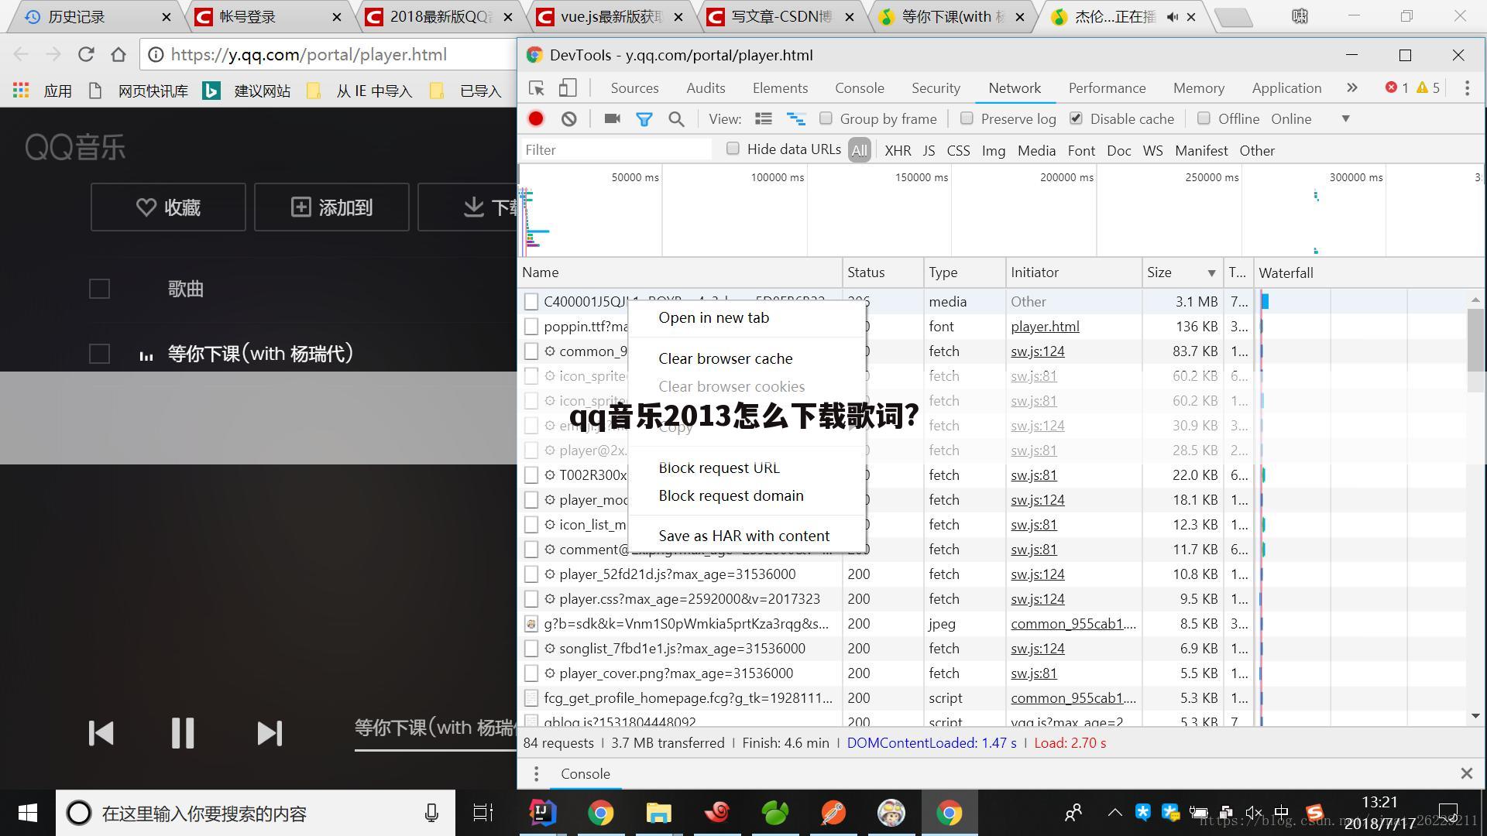Image resolution: width=1487 pixels, height=836 pixels.
Task: Click the song playback progress bar
Action: click(435, 751)
